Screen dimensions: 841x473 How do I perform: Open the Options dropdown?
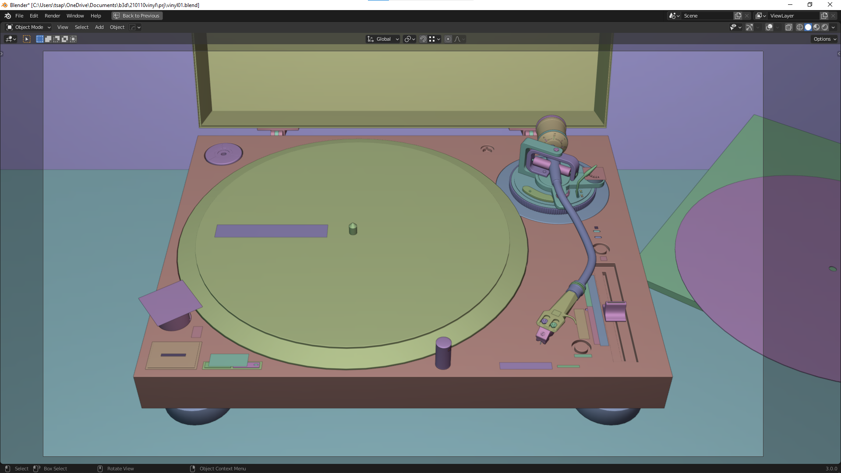(825, 39)
